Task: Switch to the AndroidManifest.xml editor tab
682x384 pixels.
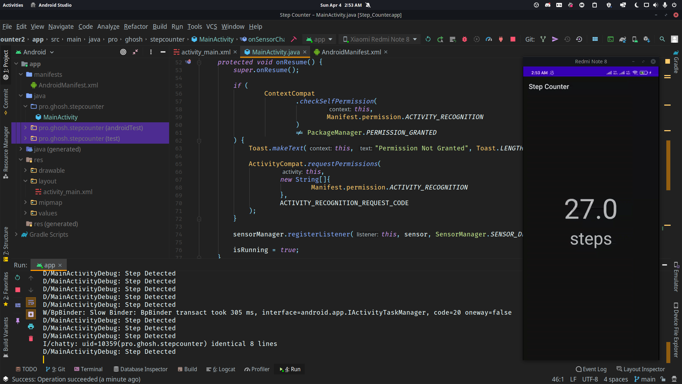Action: point(351,52)
